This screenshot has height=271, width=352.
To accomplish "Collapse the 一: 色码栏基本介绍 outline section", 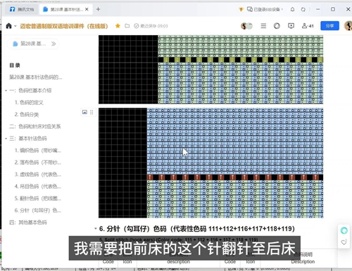I will pos(6,91).
